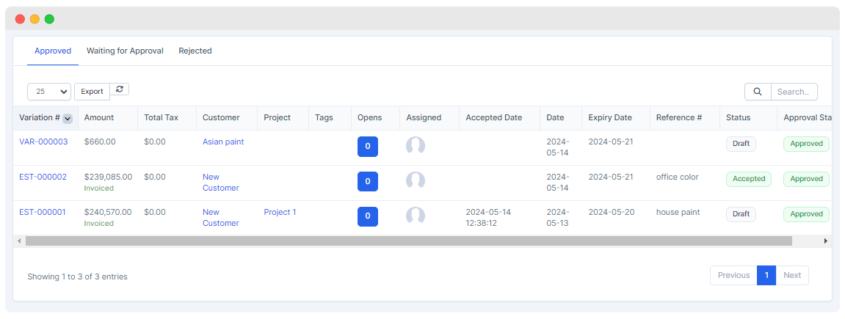Image resolution: width=845 pixels, height=319 pixels.
Task: Click Showing 1 to 3 entries text
Action: (x=78, y=276)
